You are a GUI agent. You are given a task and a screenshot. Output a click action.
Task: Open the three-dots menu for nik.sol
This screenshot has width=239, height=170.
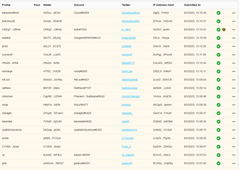pos(234,80)
